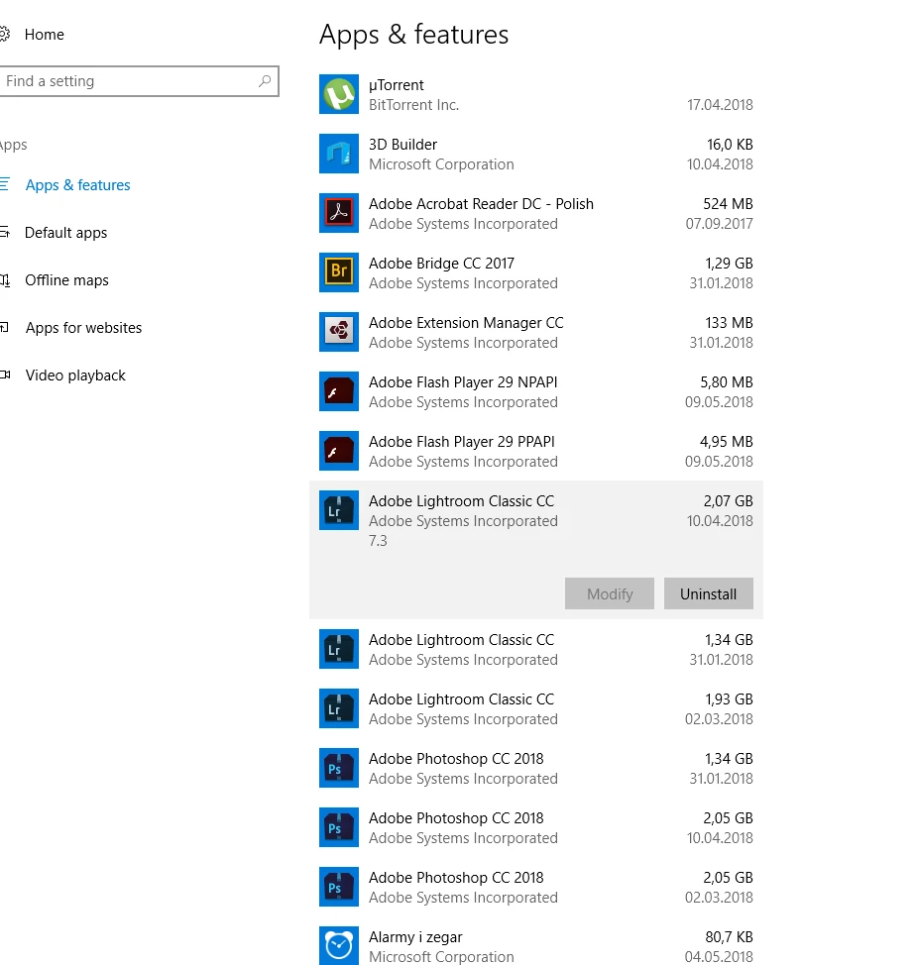Click the 3D Builder app icon
Screen dimensions: 917x965
tap(339, 154)
